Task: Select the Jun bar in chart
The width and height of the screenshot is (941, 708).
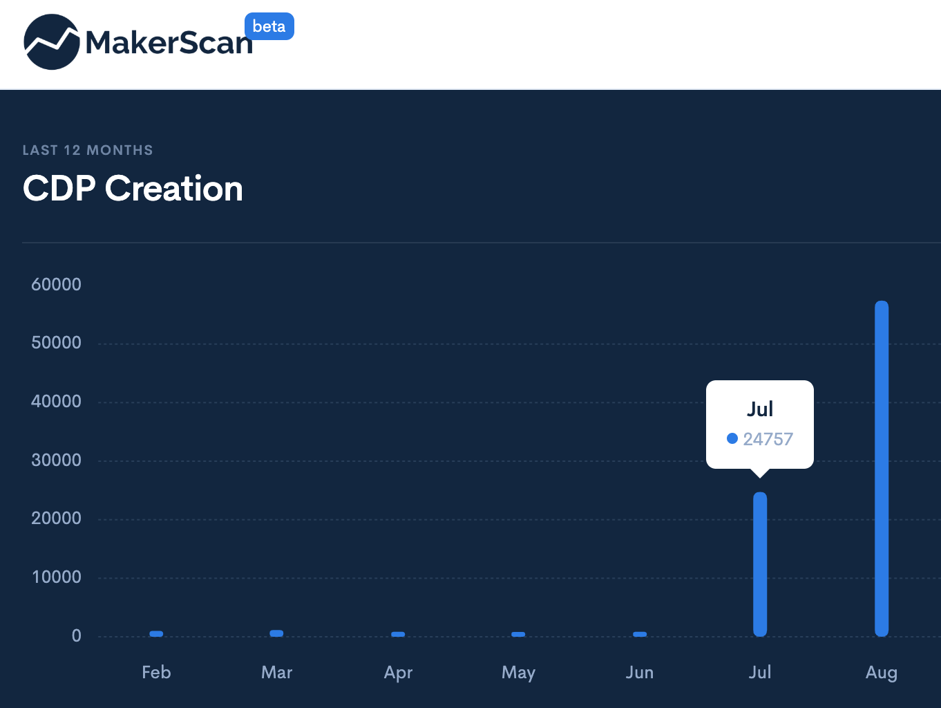Action: (640, 634)
